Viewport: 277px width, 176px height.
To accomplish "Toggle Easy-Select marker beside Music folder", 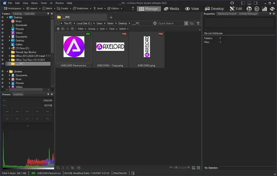I will (x=2, y=21).
